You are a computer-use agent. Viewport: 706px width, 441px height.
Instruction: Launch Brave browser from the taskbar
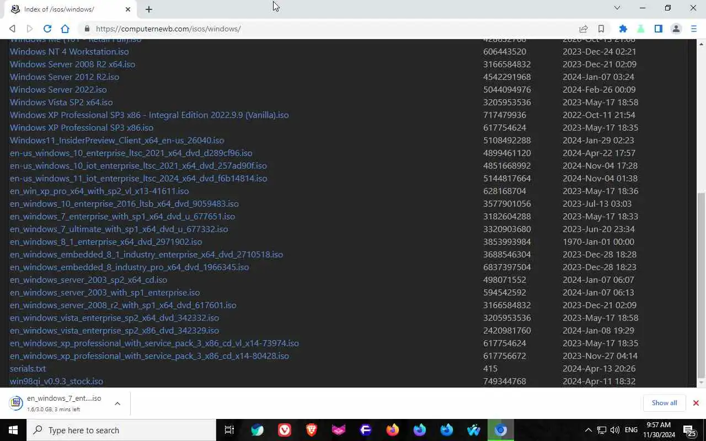(312, 430)
